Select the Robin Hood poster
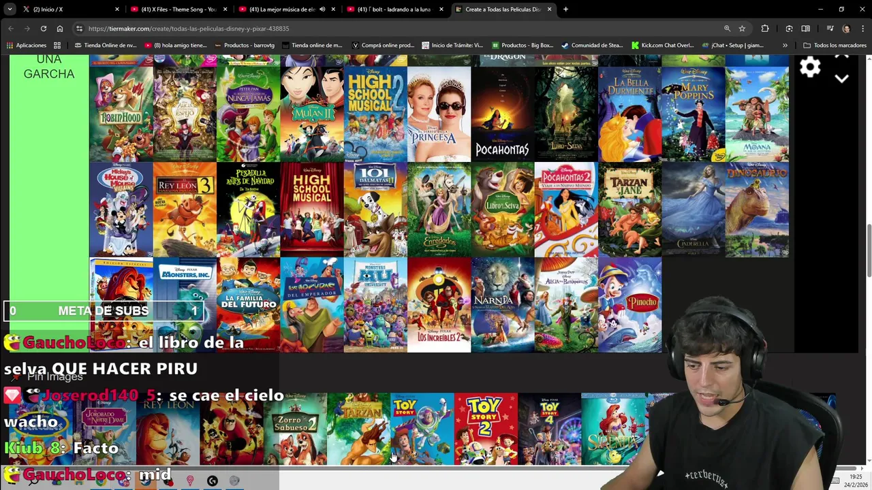The image size is (872, 490). click(121, 114)
